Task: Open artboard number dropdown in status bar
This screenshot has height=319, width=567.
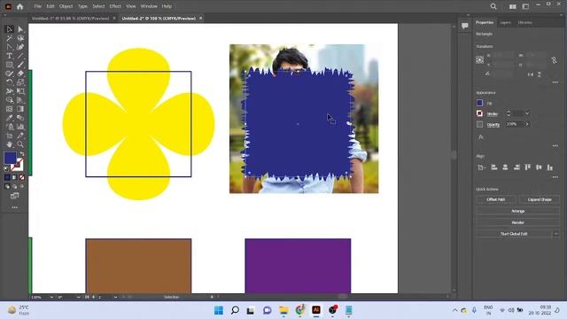Action: point(115,297)
